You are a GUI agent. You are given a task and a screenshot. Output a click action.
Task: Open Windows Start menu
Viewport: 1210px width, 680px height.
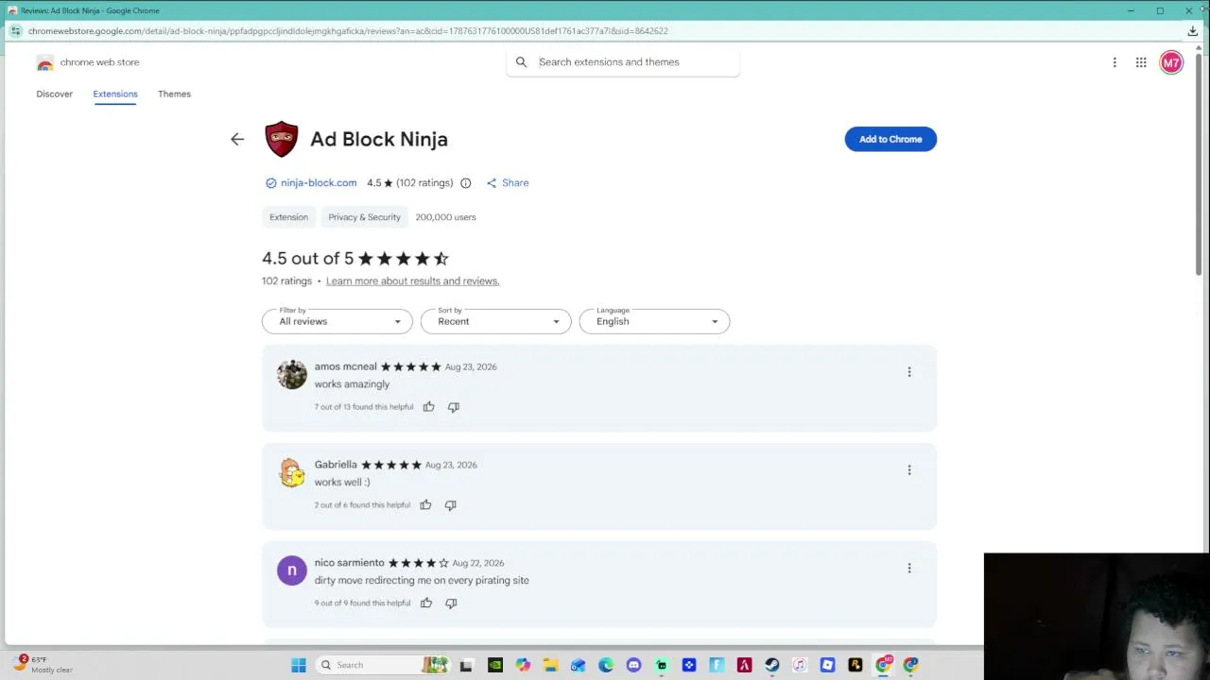click(x=299, y=666)
